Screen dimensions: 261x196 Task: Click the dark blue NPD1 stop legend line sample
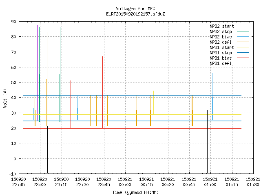point(243,53)
